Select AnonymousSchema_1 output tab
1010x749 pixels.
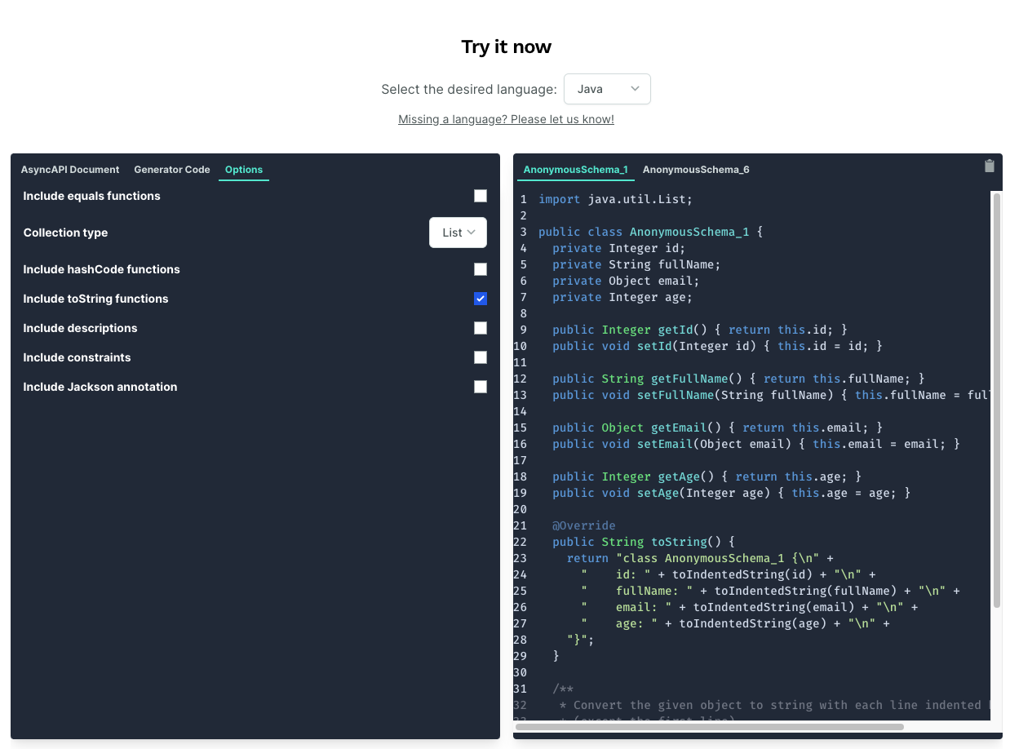click(x=576, y=170)
